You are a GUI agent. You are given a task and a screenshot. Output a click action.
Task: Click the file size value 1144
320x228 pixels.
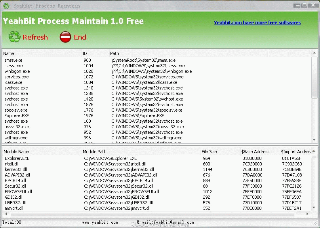click(208, 169)
